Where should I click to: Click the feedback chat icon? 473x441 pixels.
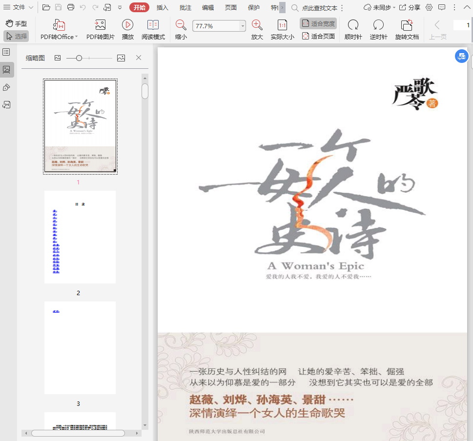tap(442, 7)
